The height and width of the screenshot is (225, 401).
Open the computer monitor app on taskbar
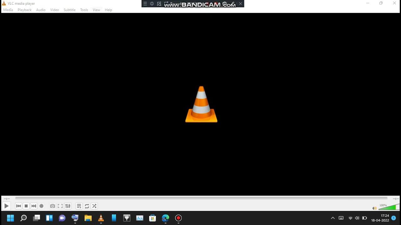tap(75, 218)
